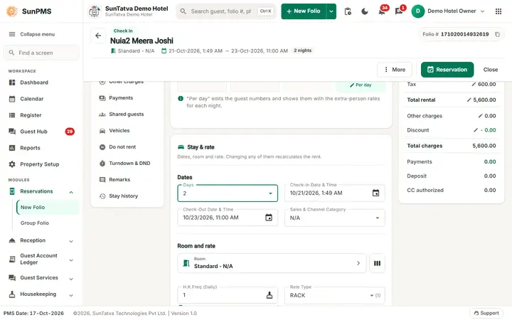Click the green New Folio button
Screen dimensions: 512x320
(304, 11)
